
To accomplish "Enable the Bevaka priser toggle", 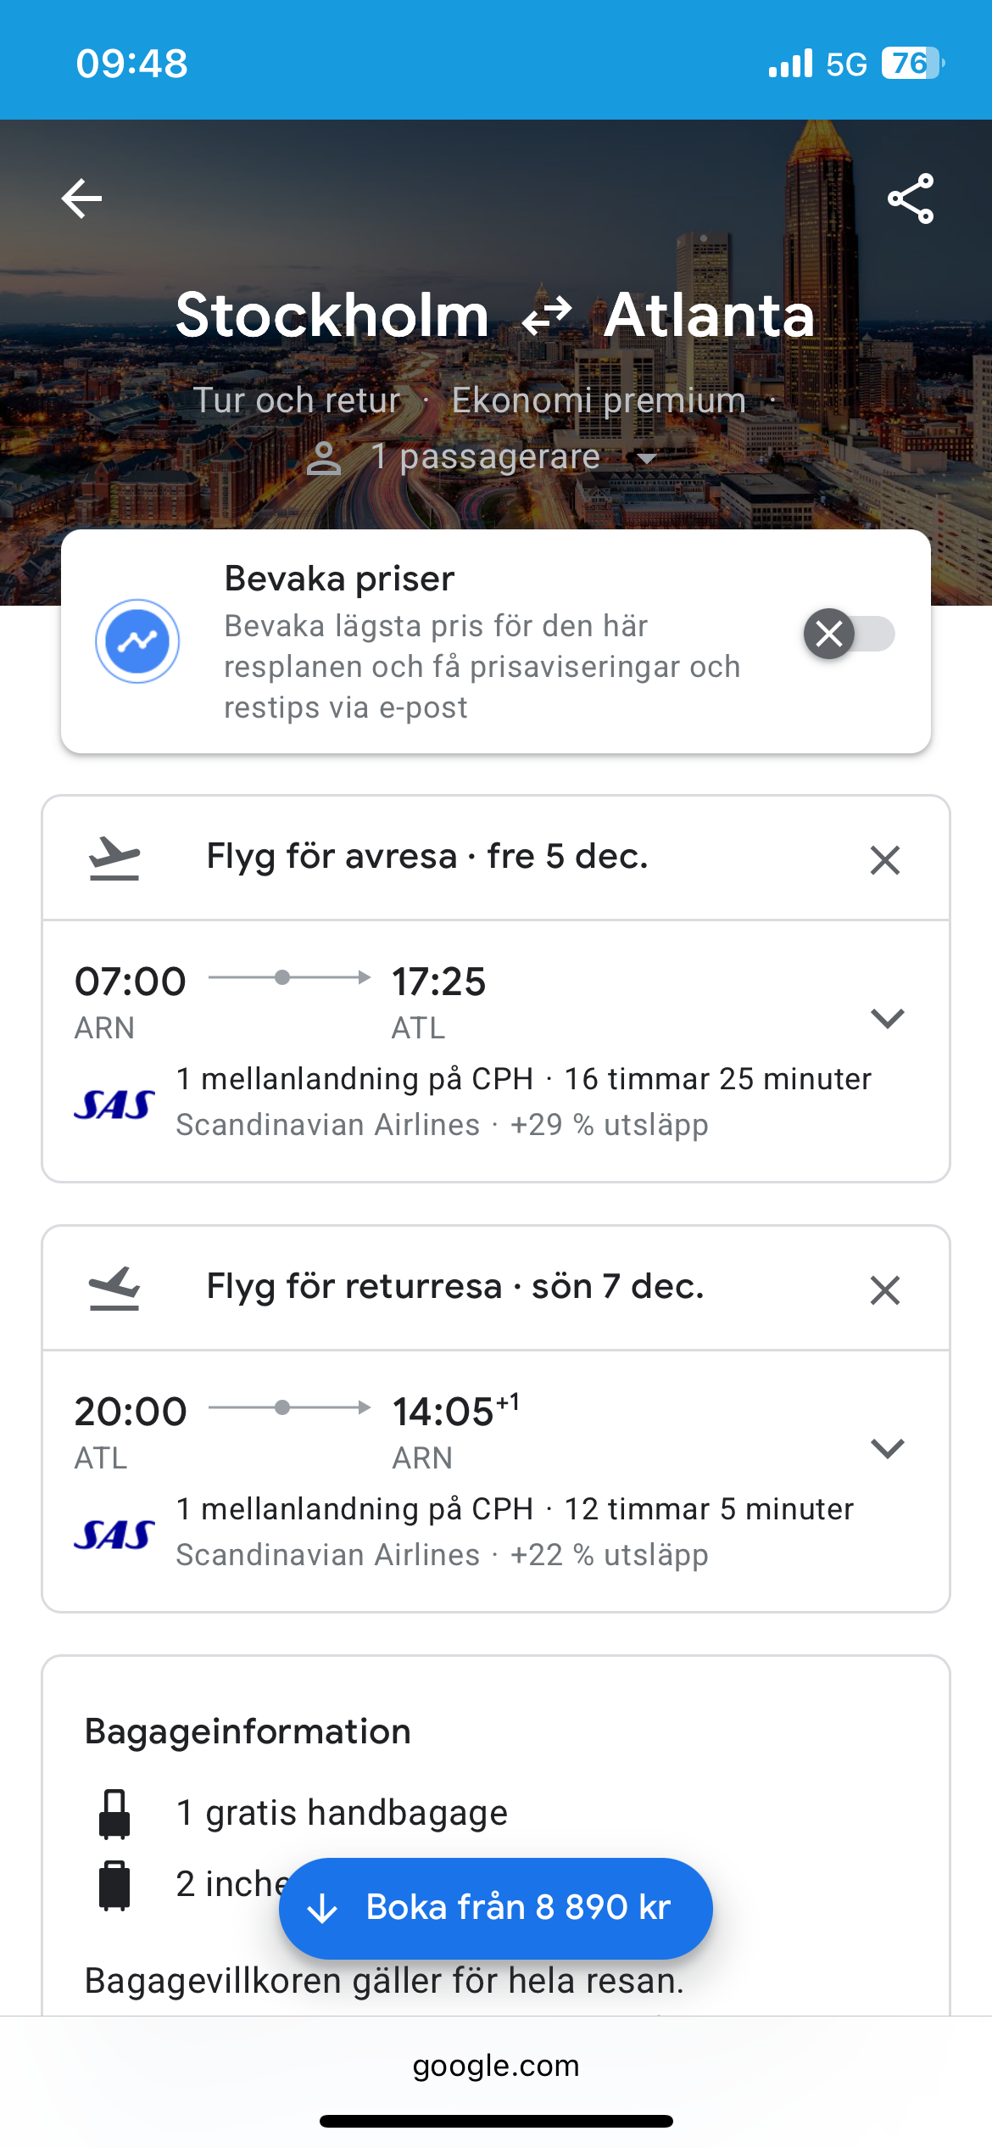I will (x=849, y=634).
